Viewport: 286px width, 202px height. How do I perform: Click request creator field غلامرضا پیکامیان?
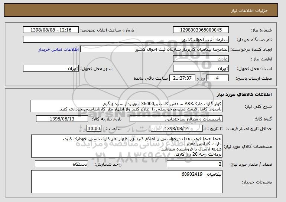155,49
